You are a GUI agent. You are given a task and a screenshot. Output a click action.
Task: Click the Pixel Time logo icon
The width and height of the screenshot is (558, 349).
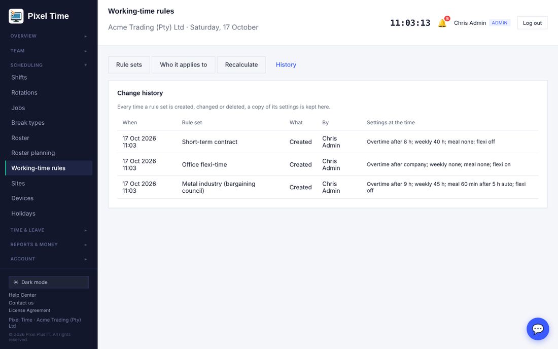point(16,16)
